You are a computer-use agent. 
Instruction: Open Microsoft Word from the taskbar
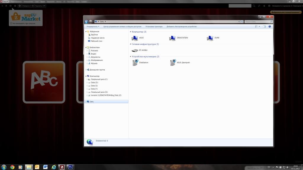(x=45, y=167)
